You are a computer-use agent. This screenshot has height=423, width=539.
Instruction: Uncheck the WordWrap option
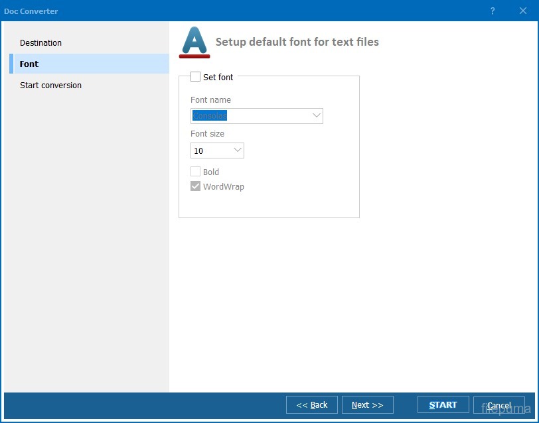(196, 186)
